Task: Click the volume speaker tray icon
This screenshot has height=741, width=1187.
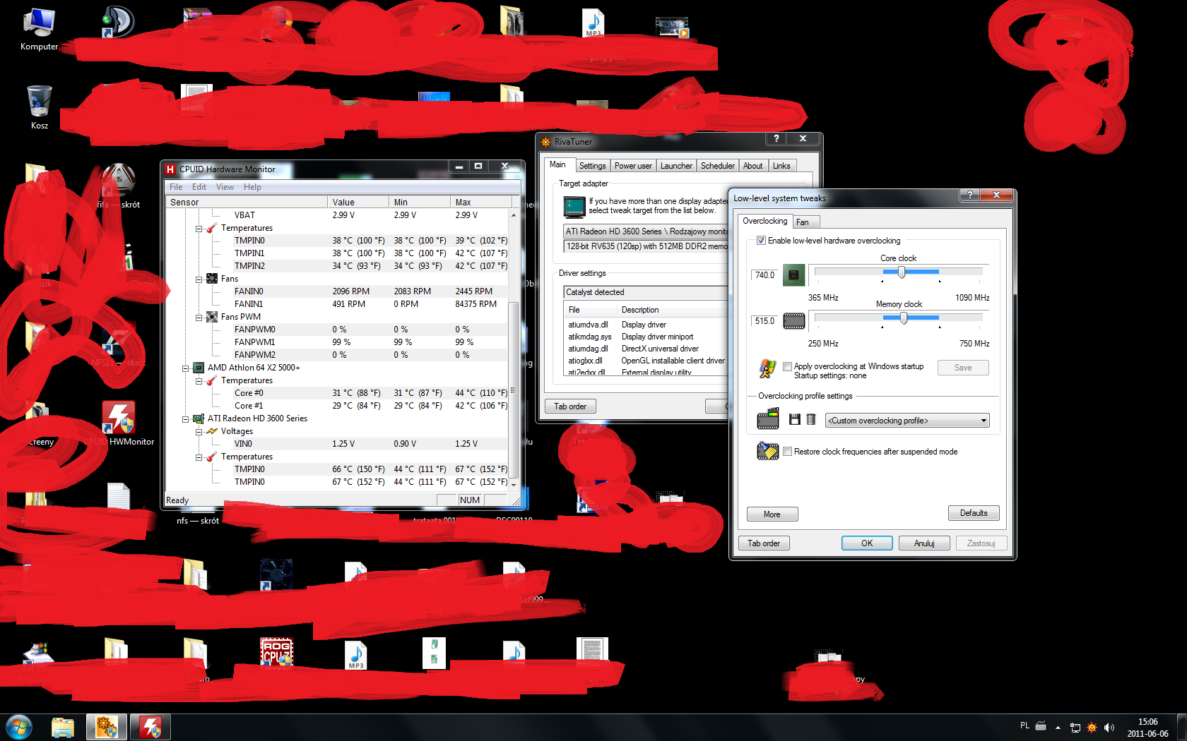Action: coord(1109,728)
